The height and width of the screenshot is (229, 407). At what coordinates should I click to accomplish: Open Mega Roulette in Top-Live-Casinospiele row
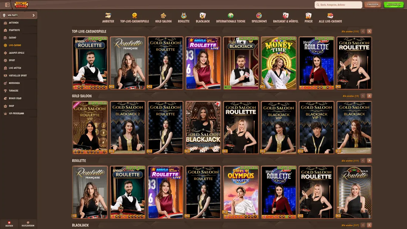click(316, 63)
